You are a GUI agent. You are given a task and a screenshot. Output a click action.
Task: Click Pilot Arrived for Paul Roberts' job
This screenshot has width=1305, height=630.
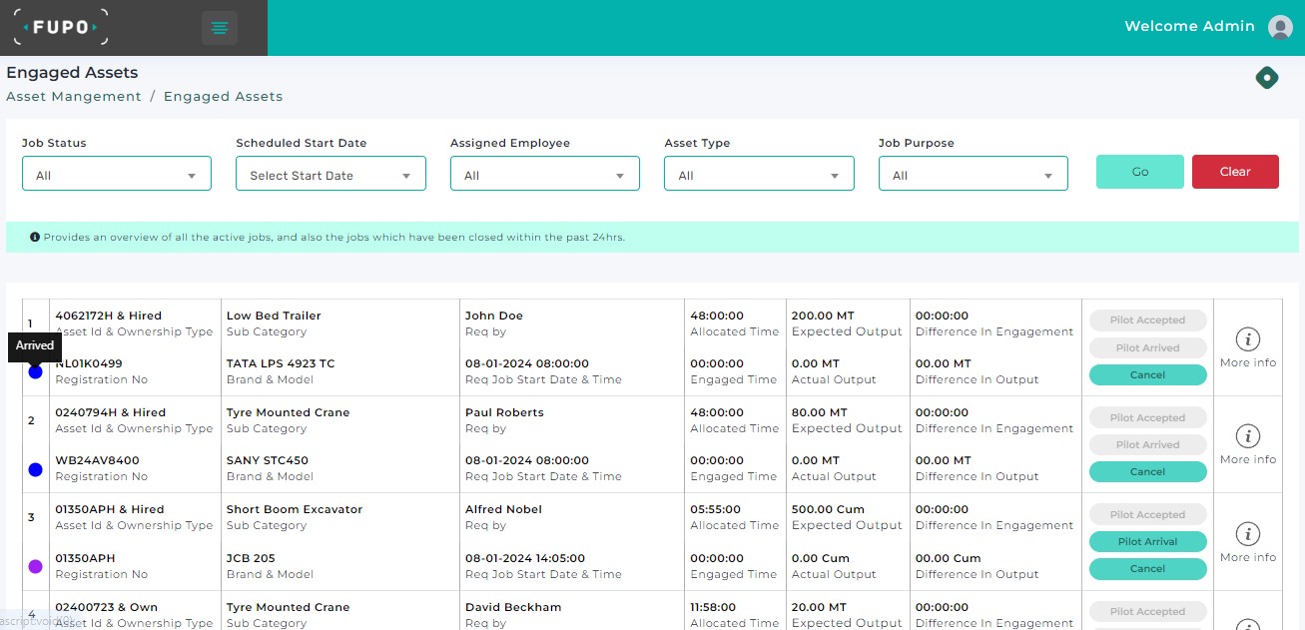pos(1147,445)
